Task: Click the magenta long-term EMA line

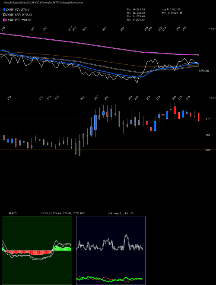Action: [x=99, y=45]
